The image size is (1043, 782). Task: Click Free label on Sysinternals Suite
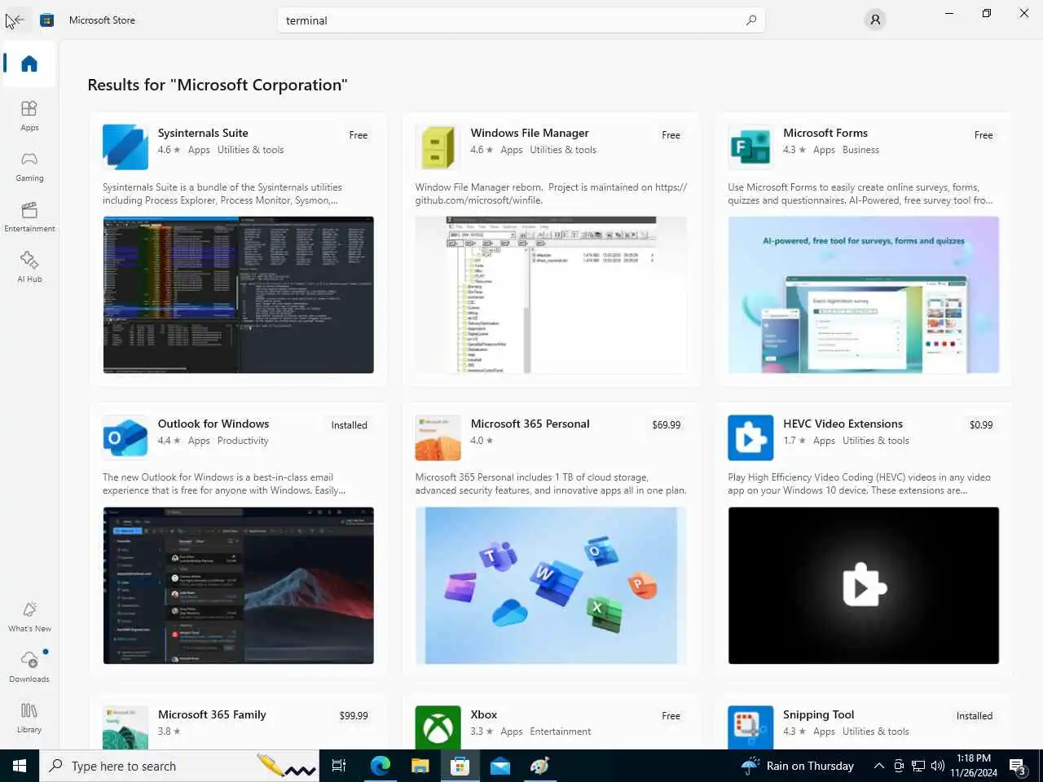coord(359,135)
